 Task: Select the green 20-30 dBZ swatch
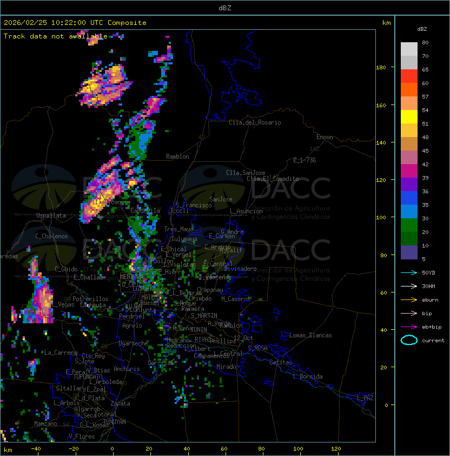[409, 225]
